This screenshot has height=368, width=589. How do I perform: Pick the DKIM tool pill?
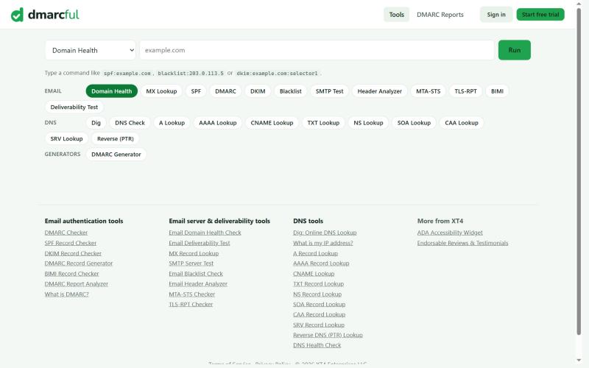click(258, 91)
